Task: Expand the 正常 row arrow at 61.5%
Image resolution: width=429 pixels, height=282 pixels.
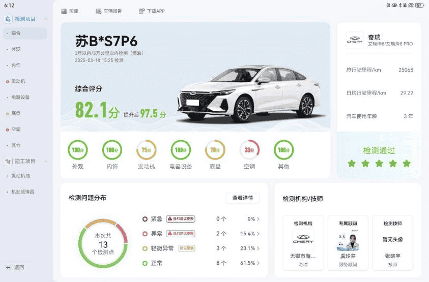Action: (x=259, y=263)
